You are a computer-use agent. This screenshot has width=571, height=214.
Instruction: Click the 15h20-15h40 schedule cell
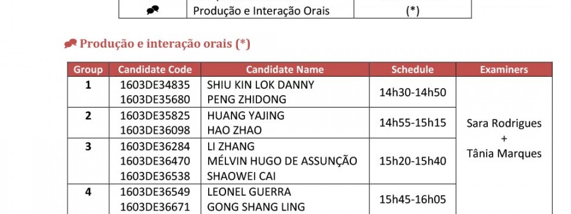(413, 161)
